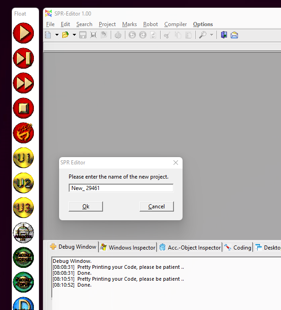Image resolution: width=281 pixels, height=310 pixels.
Task: Click the yellow U1 icon
Action: coord(23,158)
